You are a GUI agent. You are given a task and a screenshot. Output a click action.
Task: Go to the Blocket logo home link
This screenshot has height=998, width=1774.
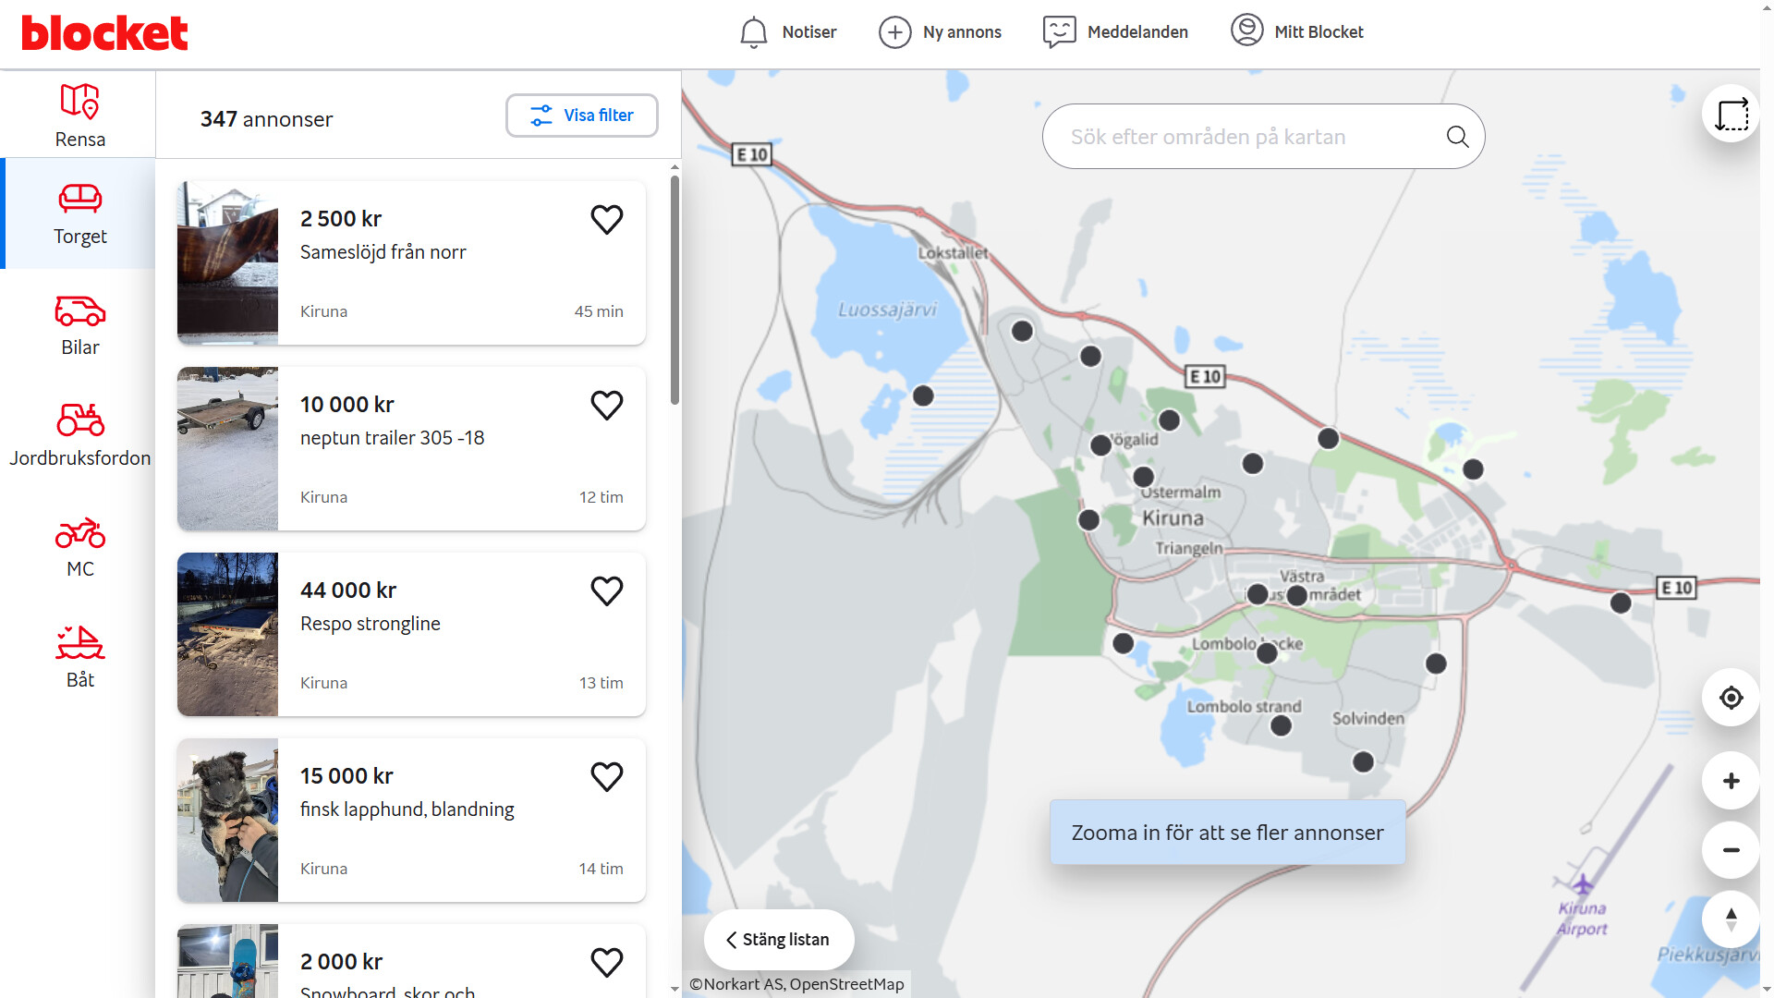tap(104, 33)
